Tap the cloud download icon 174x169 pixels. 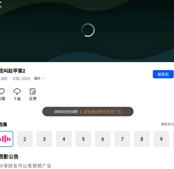(x=17, y=91)
